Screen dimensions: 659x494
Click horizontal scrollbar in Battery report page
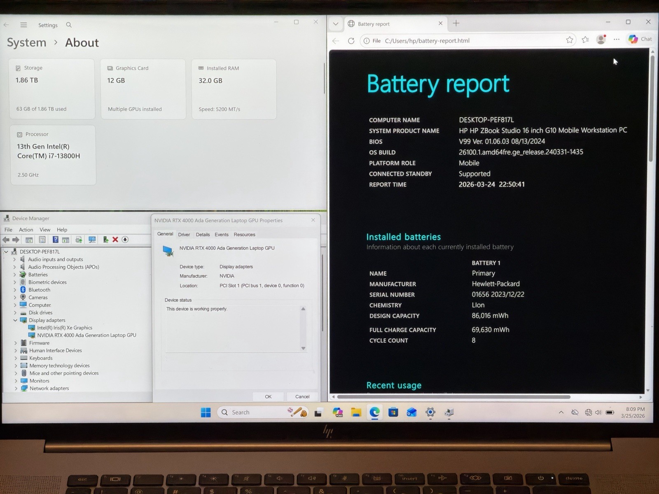454,397
